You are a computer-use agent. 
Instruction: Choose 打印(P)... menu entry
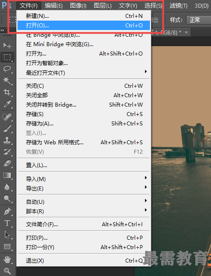83,238
